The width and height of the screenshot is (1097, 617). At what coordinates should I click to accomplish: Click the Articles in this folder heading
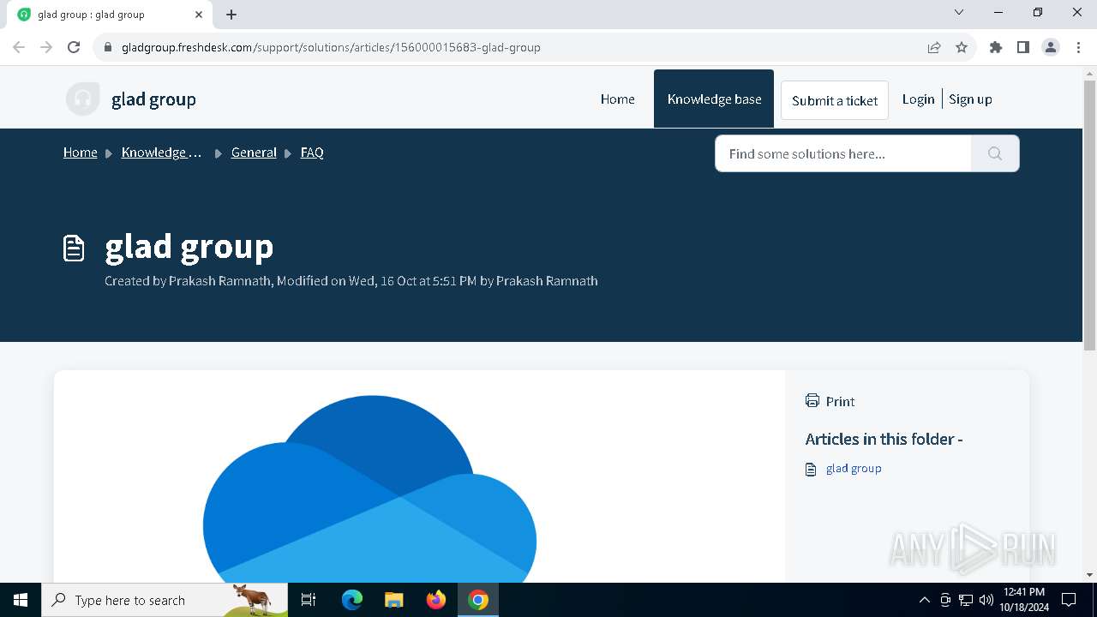click(x=884, y=439)
